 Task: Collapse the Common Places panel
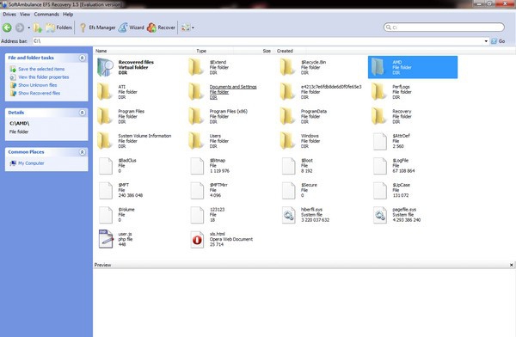[83, 152]
